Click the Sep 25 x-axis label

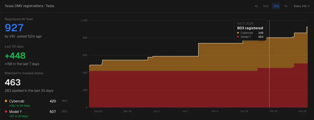[x=98, y=111]
